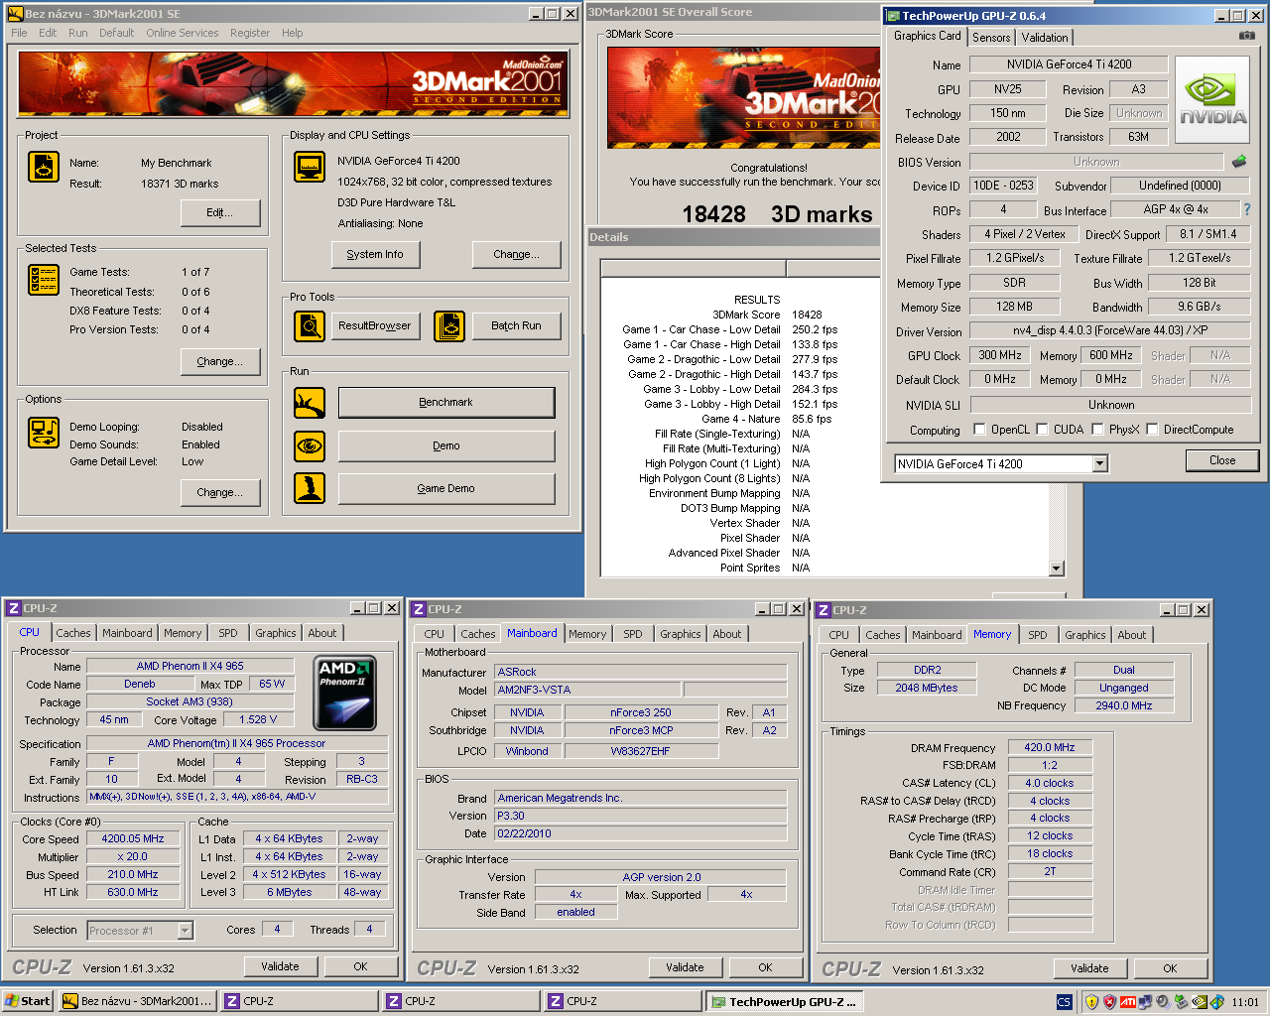
Task: Open the Register menu in 3DMark2001
Action: point(249,33)
